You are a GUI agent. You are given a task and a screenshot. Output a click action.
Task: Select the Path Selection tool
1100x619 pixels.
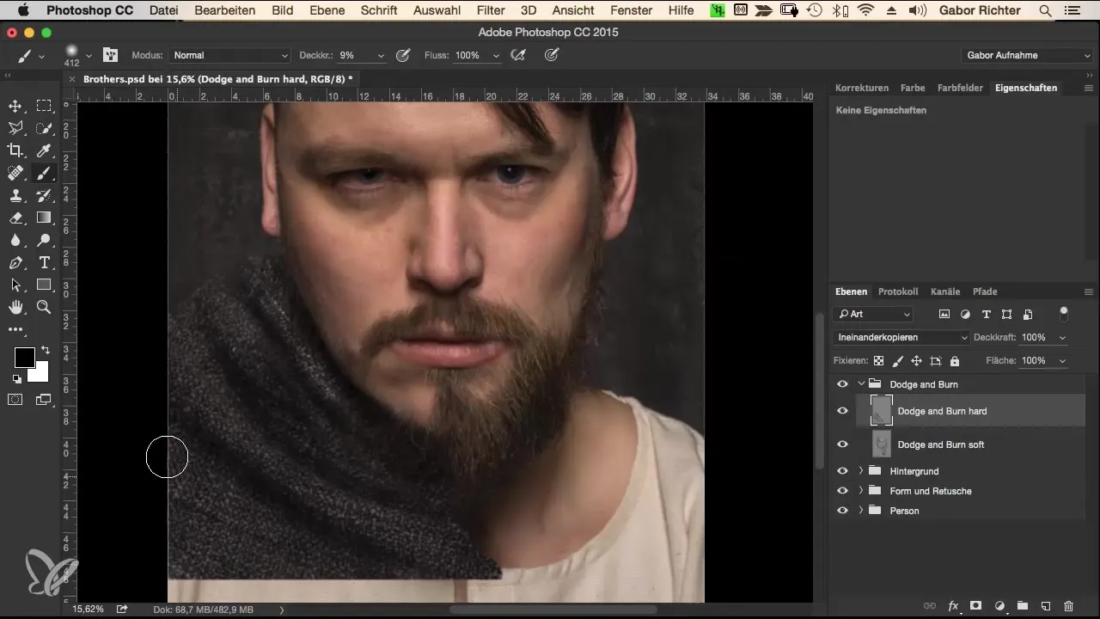pos(15,285)
